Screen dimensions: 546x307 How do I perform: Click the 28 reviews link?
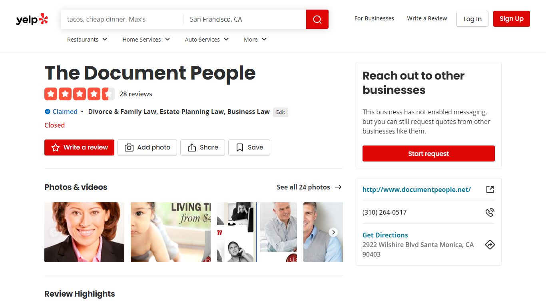136,94
